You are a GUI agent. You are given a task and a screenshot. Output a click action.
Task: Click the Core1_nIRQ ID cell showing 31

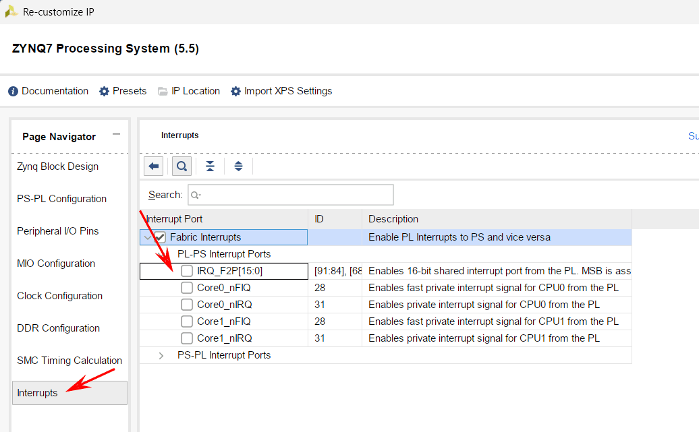[335, 338]
